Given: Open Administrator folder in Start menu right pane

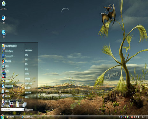Looking at the screenshot, I should 29,50.
